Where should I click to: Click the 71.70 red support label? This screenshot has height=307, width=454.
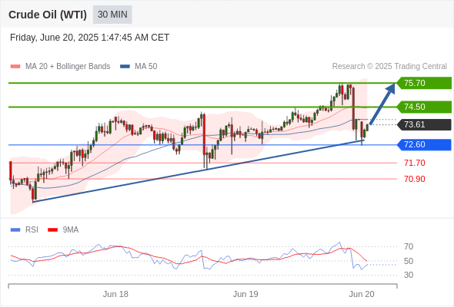415,163
